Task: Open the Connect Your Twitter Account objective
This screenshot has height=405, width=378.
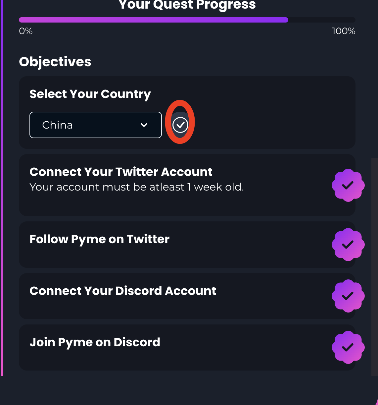Action: point(121,172)
